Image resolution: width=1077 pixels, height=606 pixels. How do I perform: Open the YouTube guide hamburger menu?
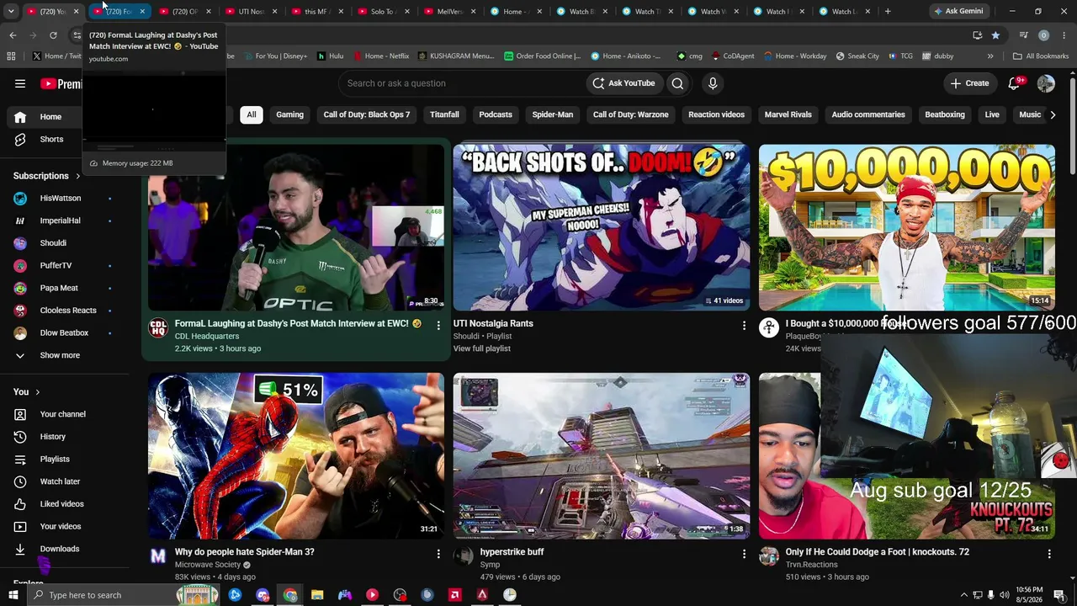coord(20,83)
